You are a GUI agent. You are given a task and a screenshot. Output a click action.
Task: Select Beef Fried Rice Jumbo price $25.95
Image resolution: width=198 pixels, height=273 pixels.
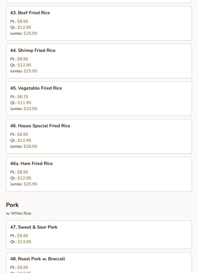pyautogui.click(x=30, y=33)
